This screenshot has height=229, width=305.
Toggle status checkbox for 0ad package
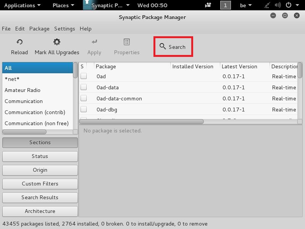(84, 76)
